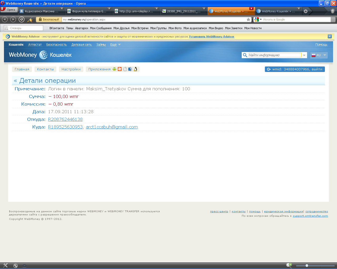Image resolution: width=337 pixels, height=269 pixels.
Task: Click arct1ccabuh@gmail.com email link
Action: coord(112,127)
